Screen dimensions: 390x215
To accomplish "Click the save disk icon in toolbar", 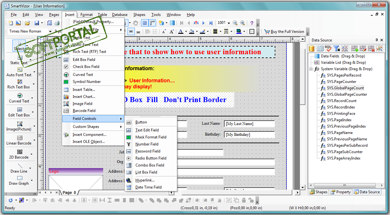I will click(x=37, y=23).
